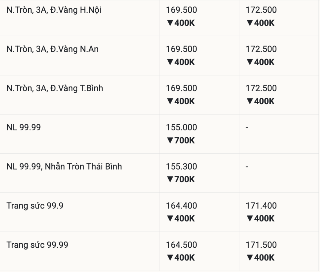
Task: Click the 171.500 sell price for Trang sức 99.99
Action: [261, 245]
